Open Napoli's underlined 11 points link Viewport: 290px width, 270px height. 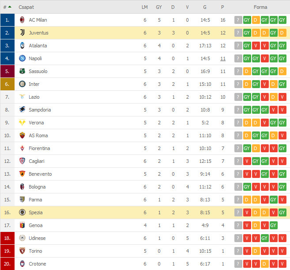click(223, 58)
